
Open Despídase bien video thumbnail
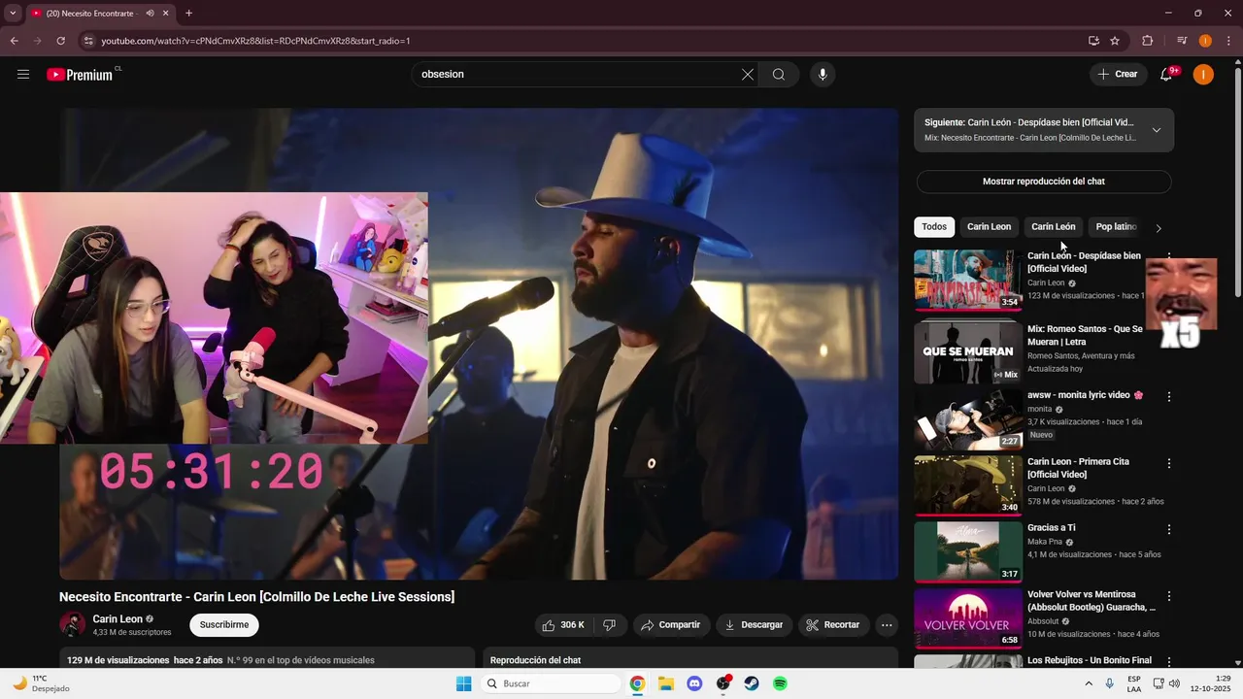tap(968, 281)
